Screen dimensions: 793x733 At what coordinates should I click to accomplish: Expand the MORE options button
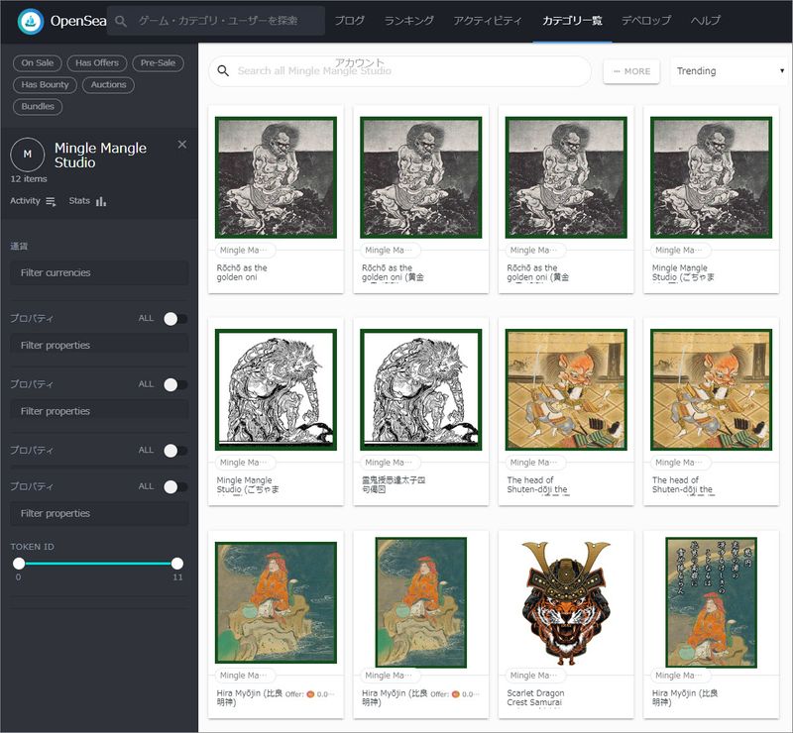pos(631,71)
